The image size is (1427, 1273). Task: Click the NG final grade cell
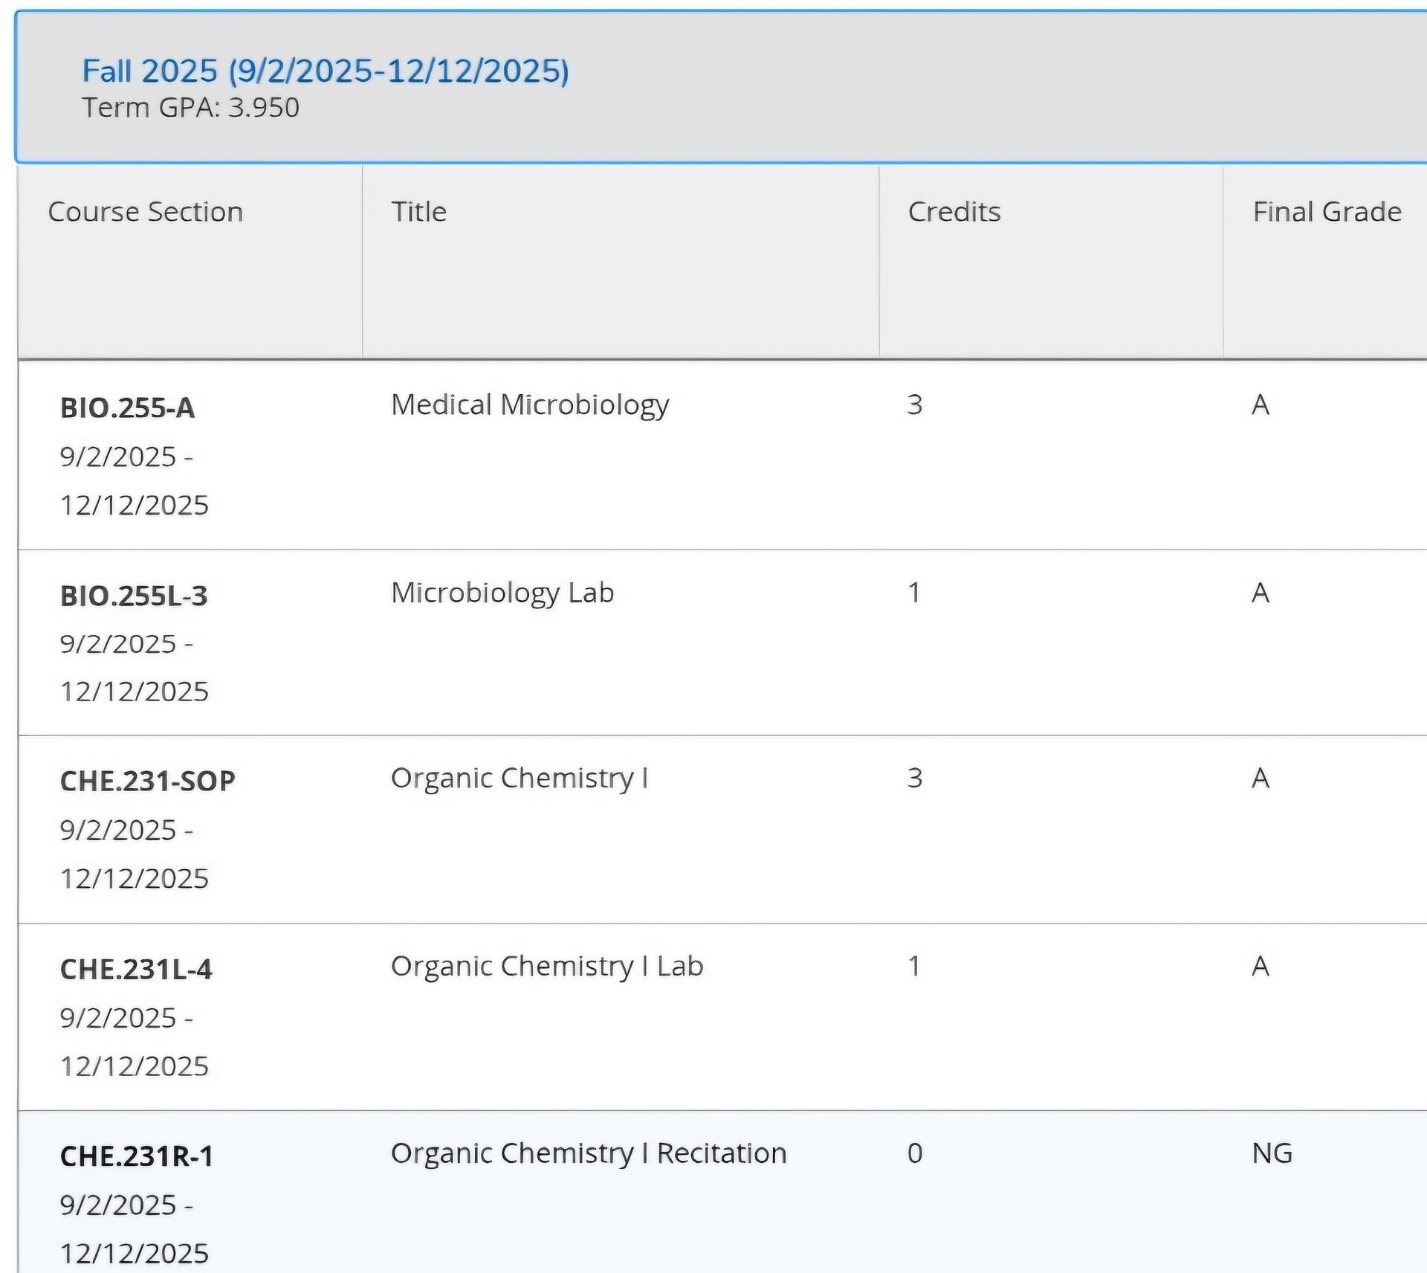point(1272,1153)
